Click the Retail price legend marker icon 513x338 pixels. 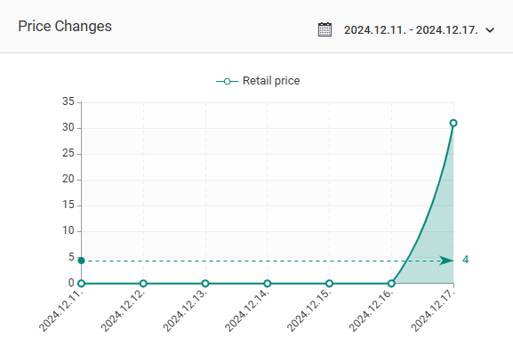click(x=227, y=81)
